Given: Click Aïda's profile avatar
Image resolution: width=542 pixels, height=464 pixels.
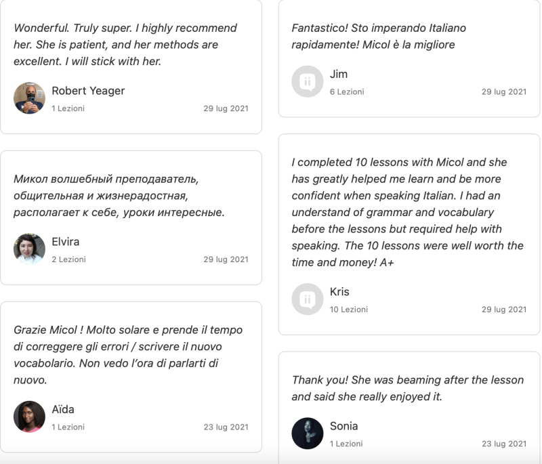Looking at the screenshot, I should [29, 417].
